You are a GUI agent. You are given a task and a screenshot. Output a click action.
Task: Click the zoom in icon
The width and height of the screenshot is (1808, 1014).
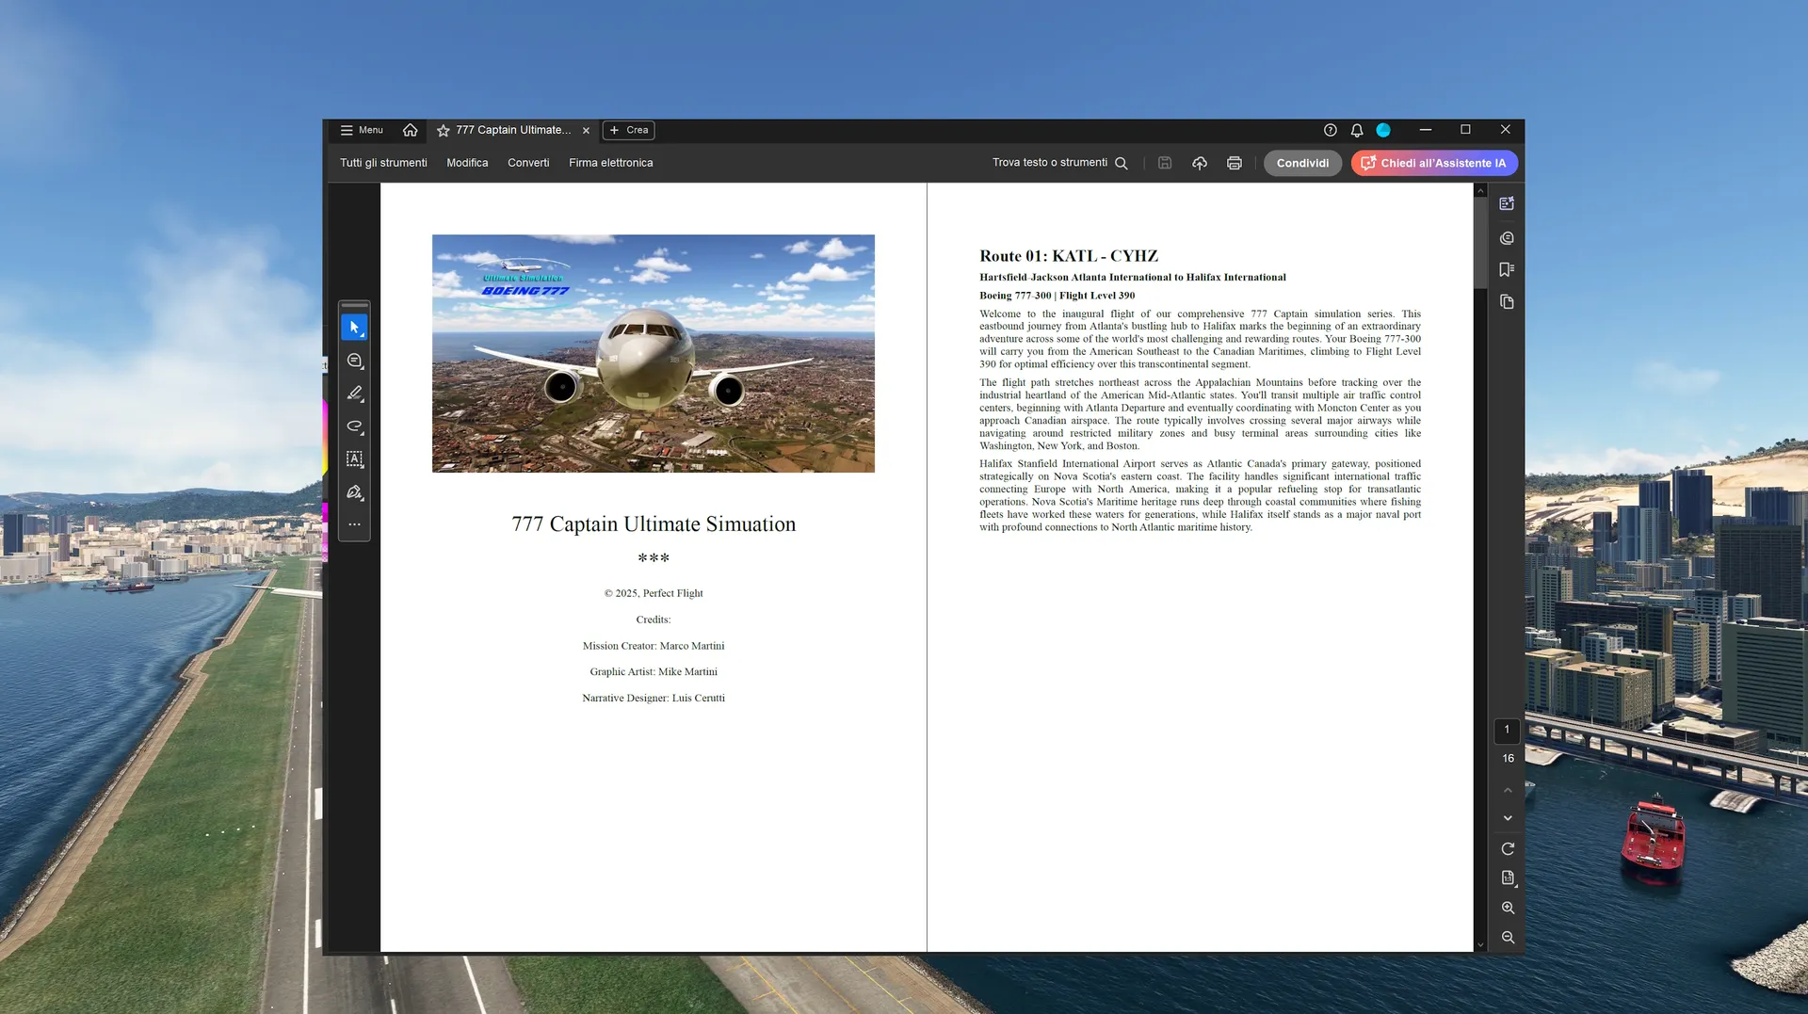(x=1508, y=909)
